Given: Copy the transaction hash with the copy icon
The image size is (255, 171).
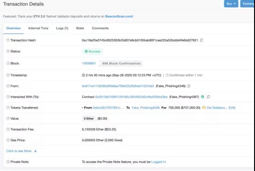Looking at the screenshot, I should (201, 40).
